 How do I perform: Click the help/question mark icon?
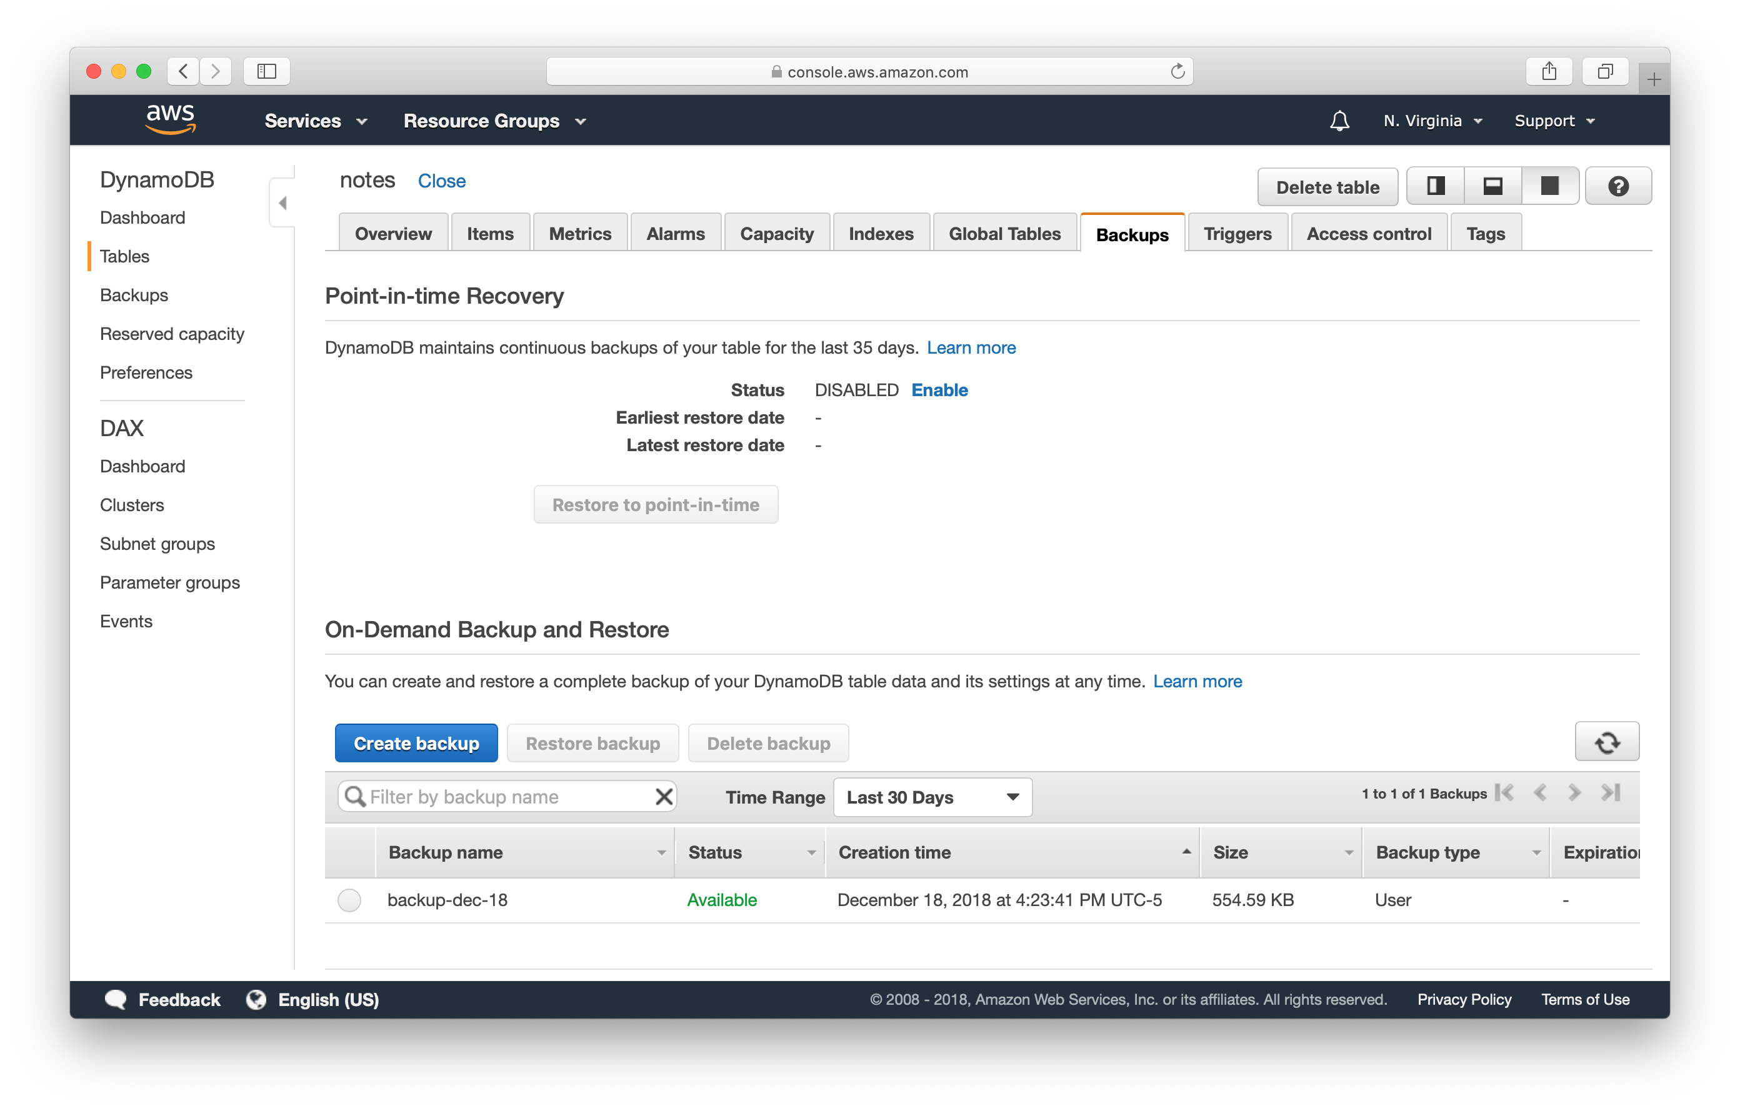tap(1618, 186)
